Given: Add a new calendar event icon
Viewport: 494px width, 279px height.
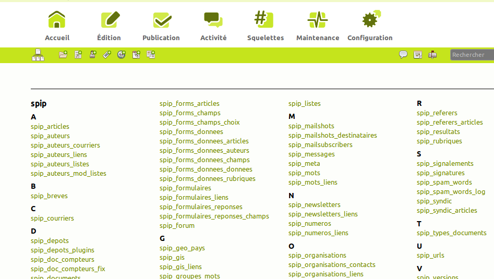Looking at the screenshot, I should [136, 54].
